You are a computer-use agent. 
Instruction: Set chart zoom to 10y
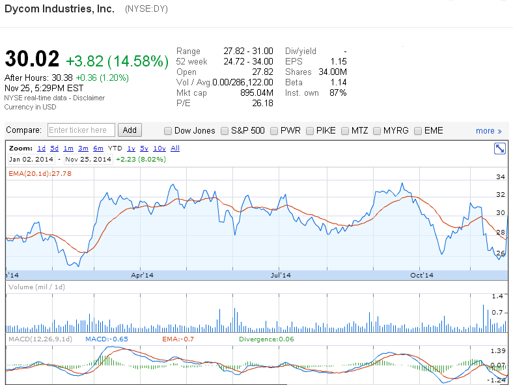pos(159,149)
